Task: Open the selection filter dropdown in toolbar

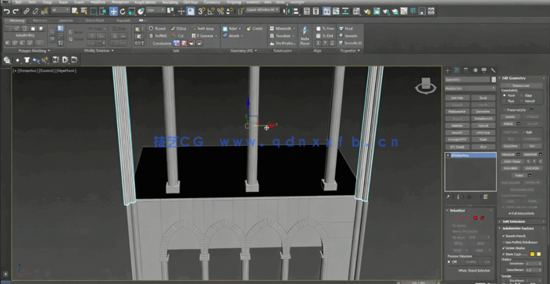Action: 61,10
